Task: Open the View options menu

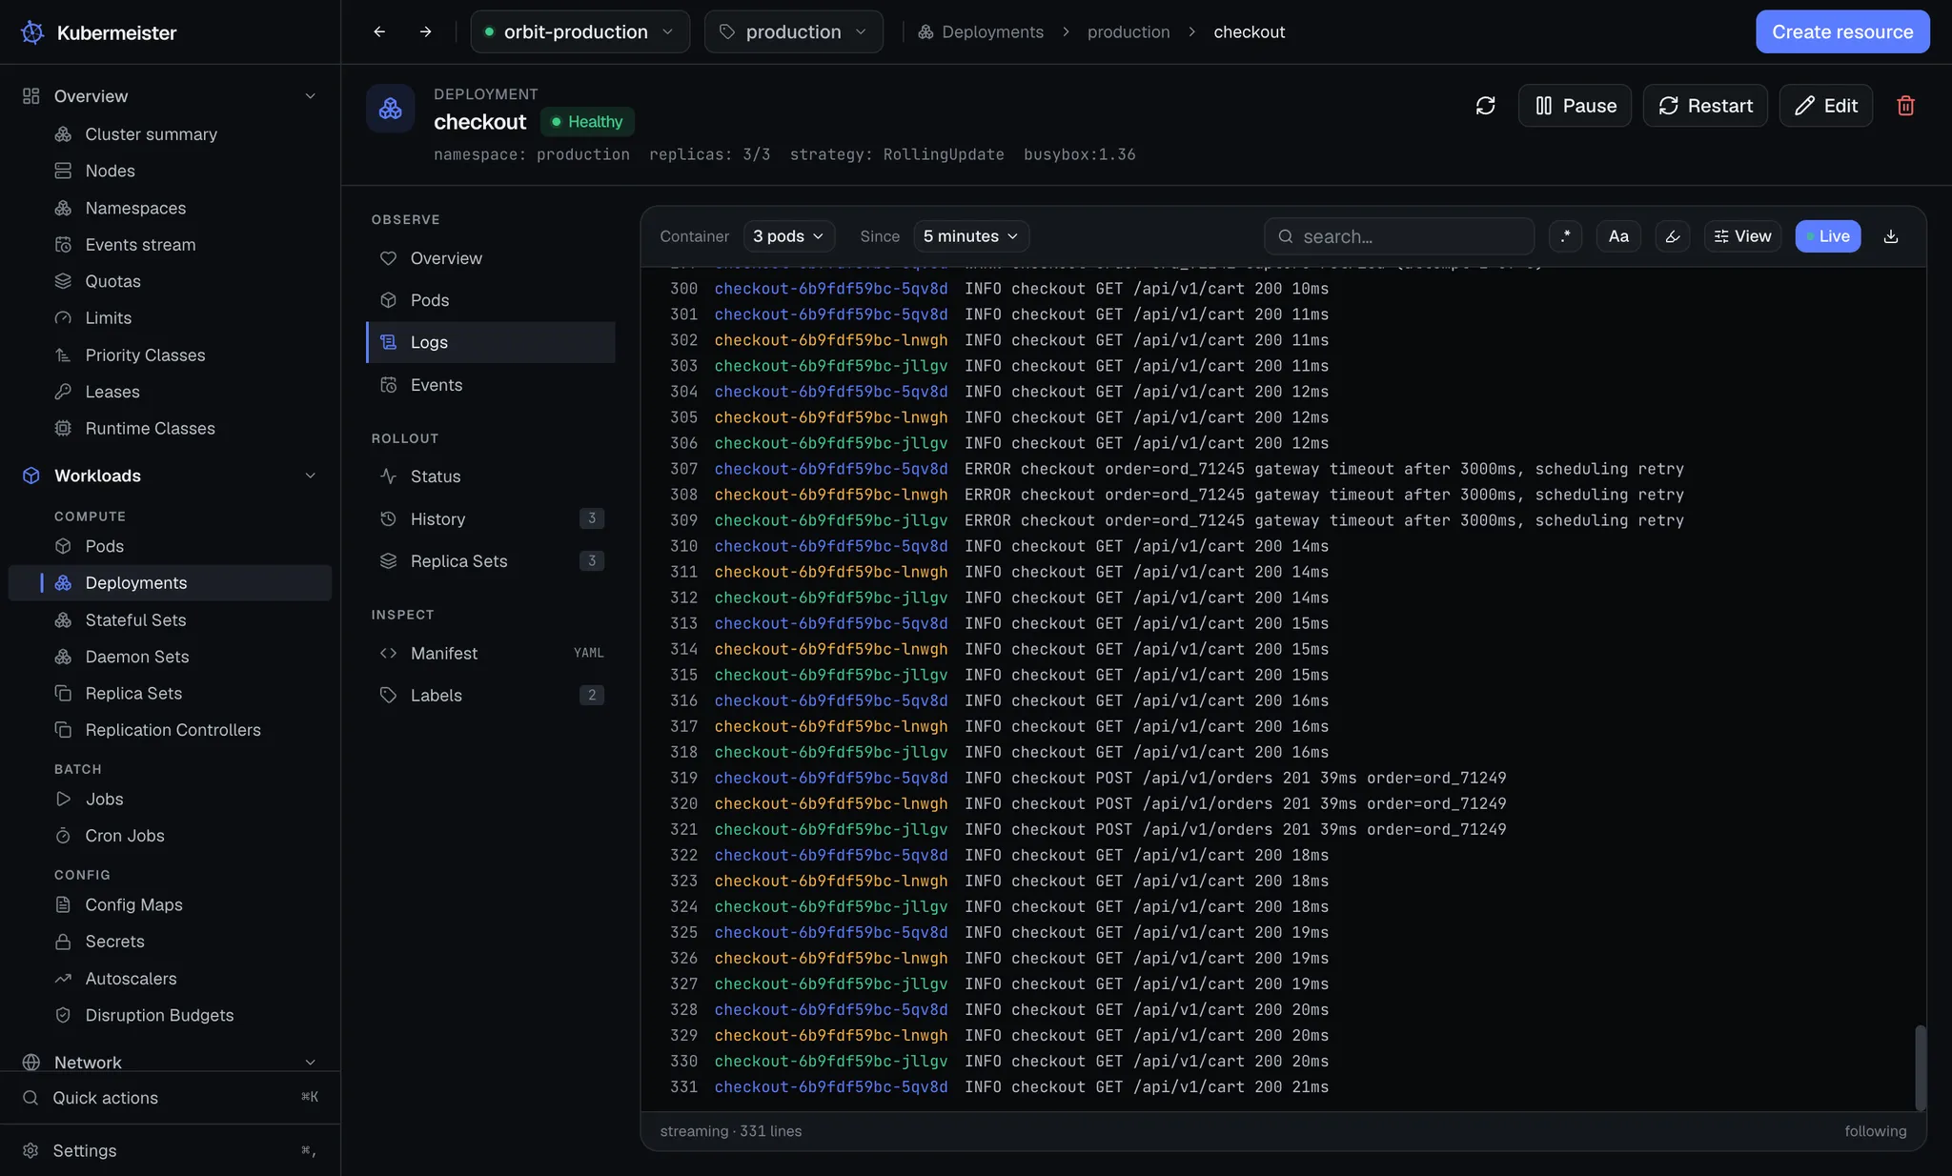Action: (1742, 236)
